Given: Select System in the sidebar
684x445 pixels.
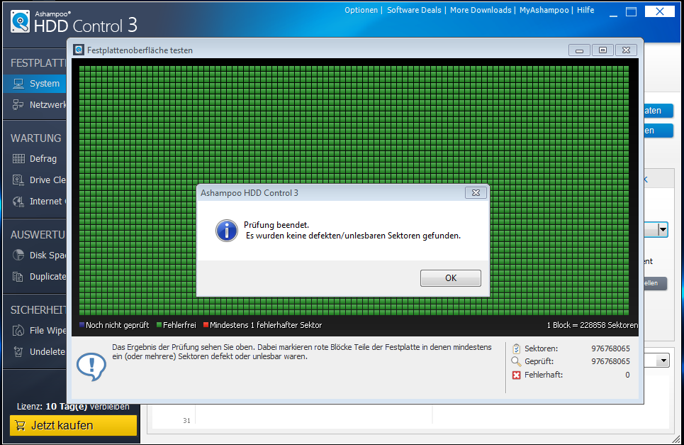Looking at the screenshot, I should pos(35,84).
